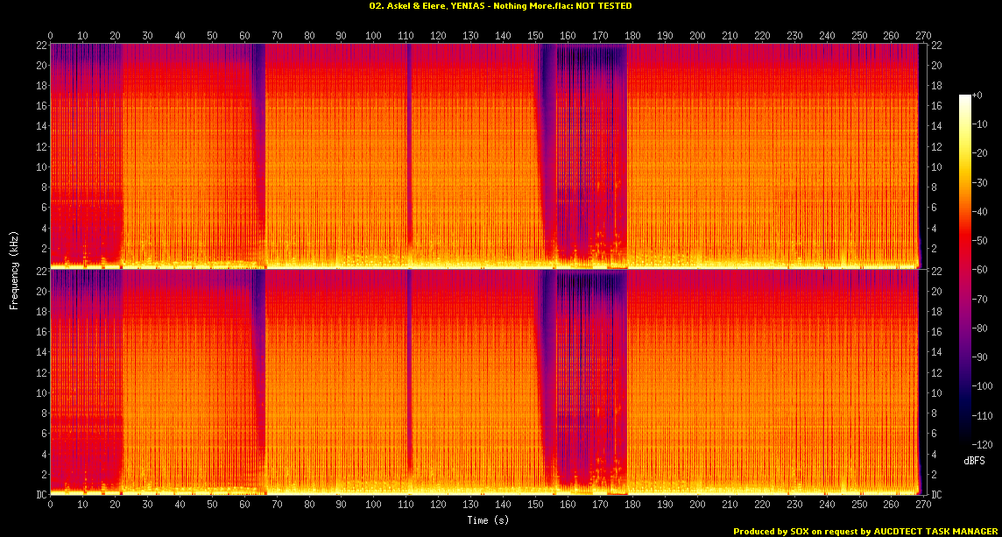
Task: Click the 'Produced by SOX' footer text
Action: pos(865,531)
